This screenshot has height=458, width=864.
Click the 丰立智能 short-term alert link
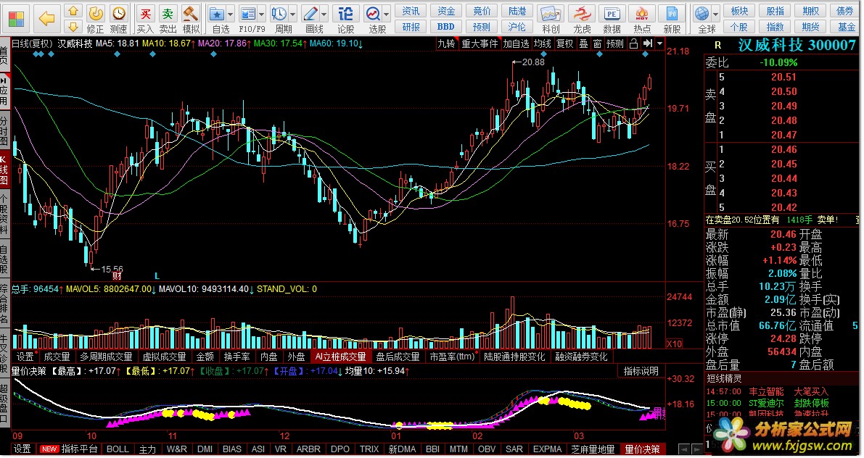point(766,391)
